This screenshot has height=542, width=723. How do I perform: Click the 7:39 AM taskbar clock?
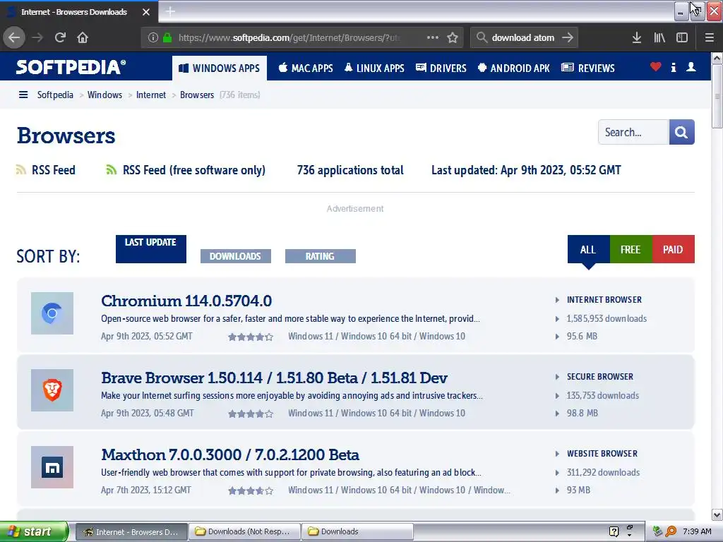697,531
